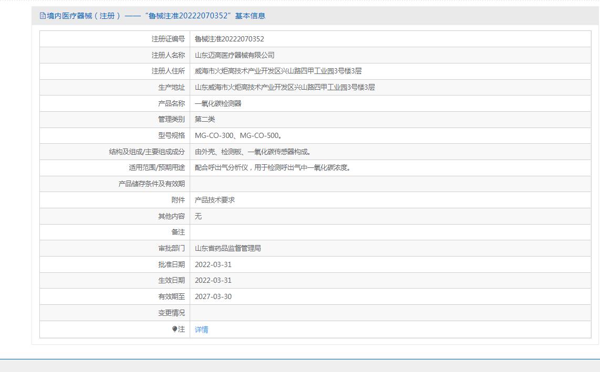Click approval department 山东省药品监督管理局

[x=227, y=248]
